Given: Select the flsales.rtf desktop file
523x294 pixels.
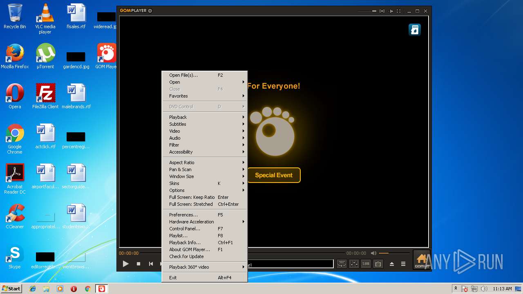Looking at the screenshot, I should click(x=76, y=16).
